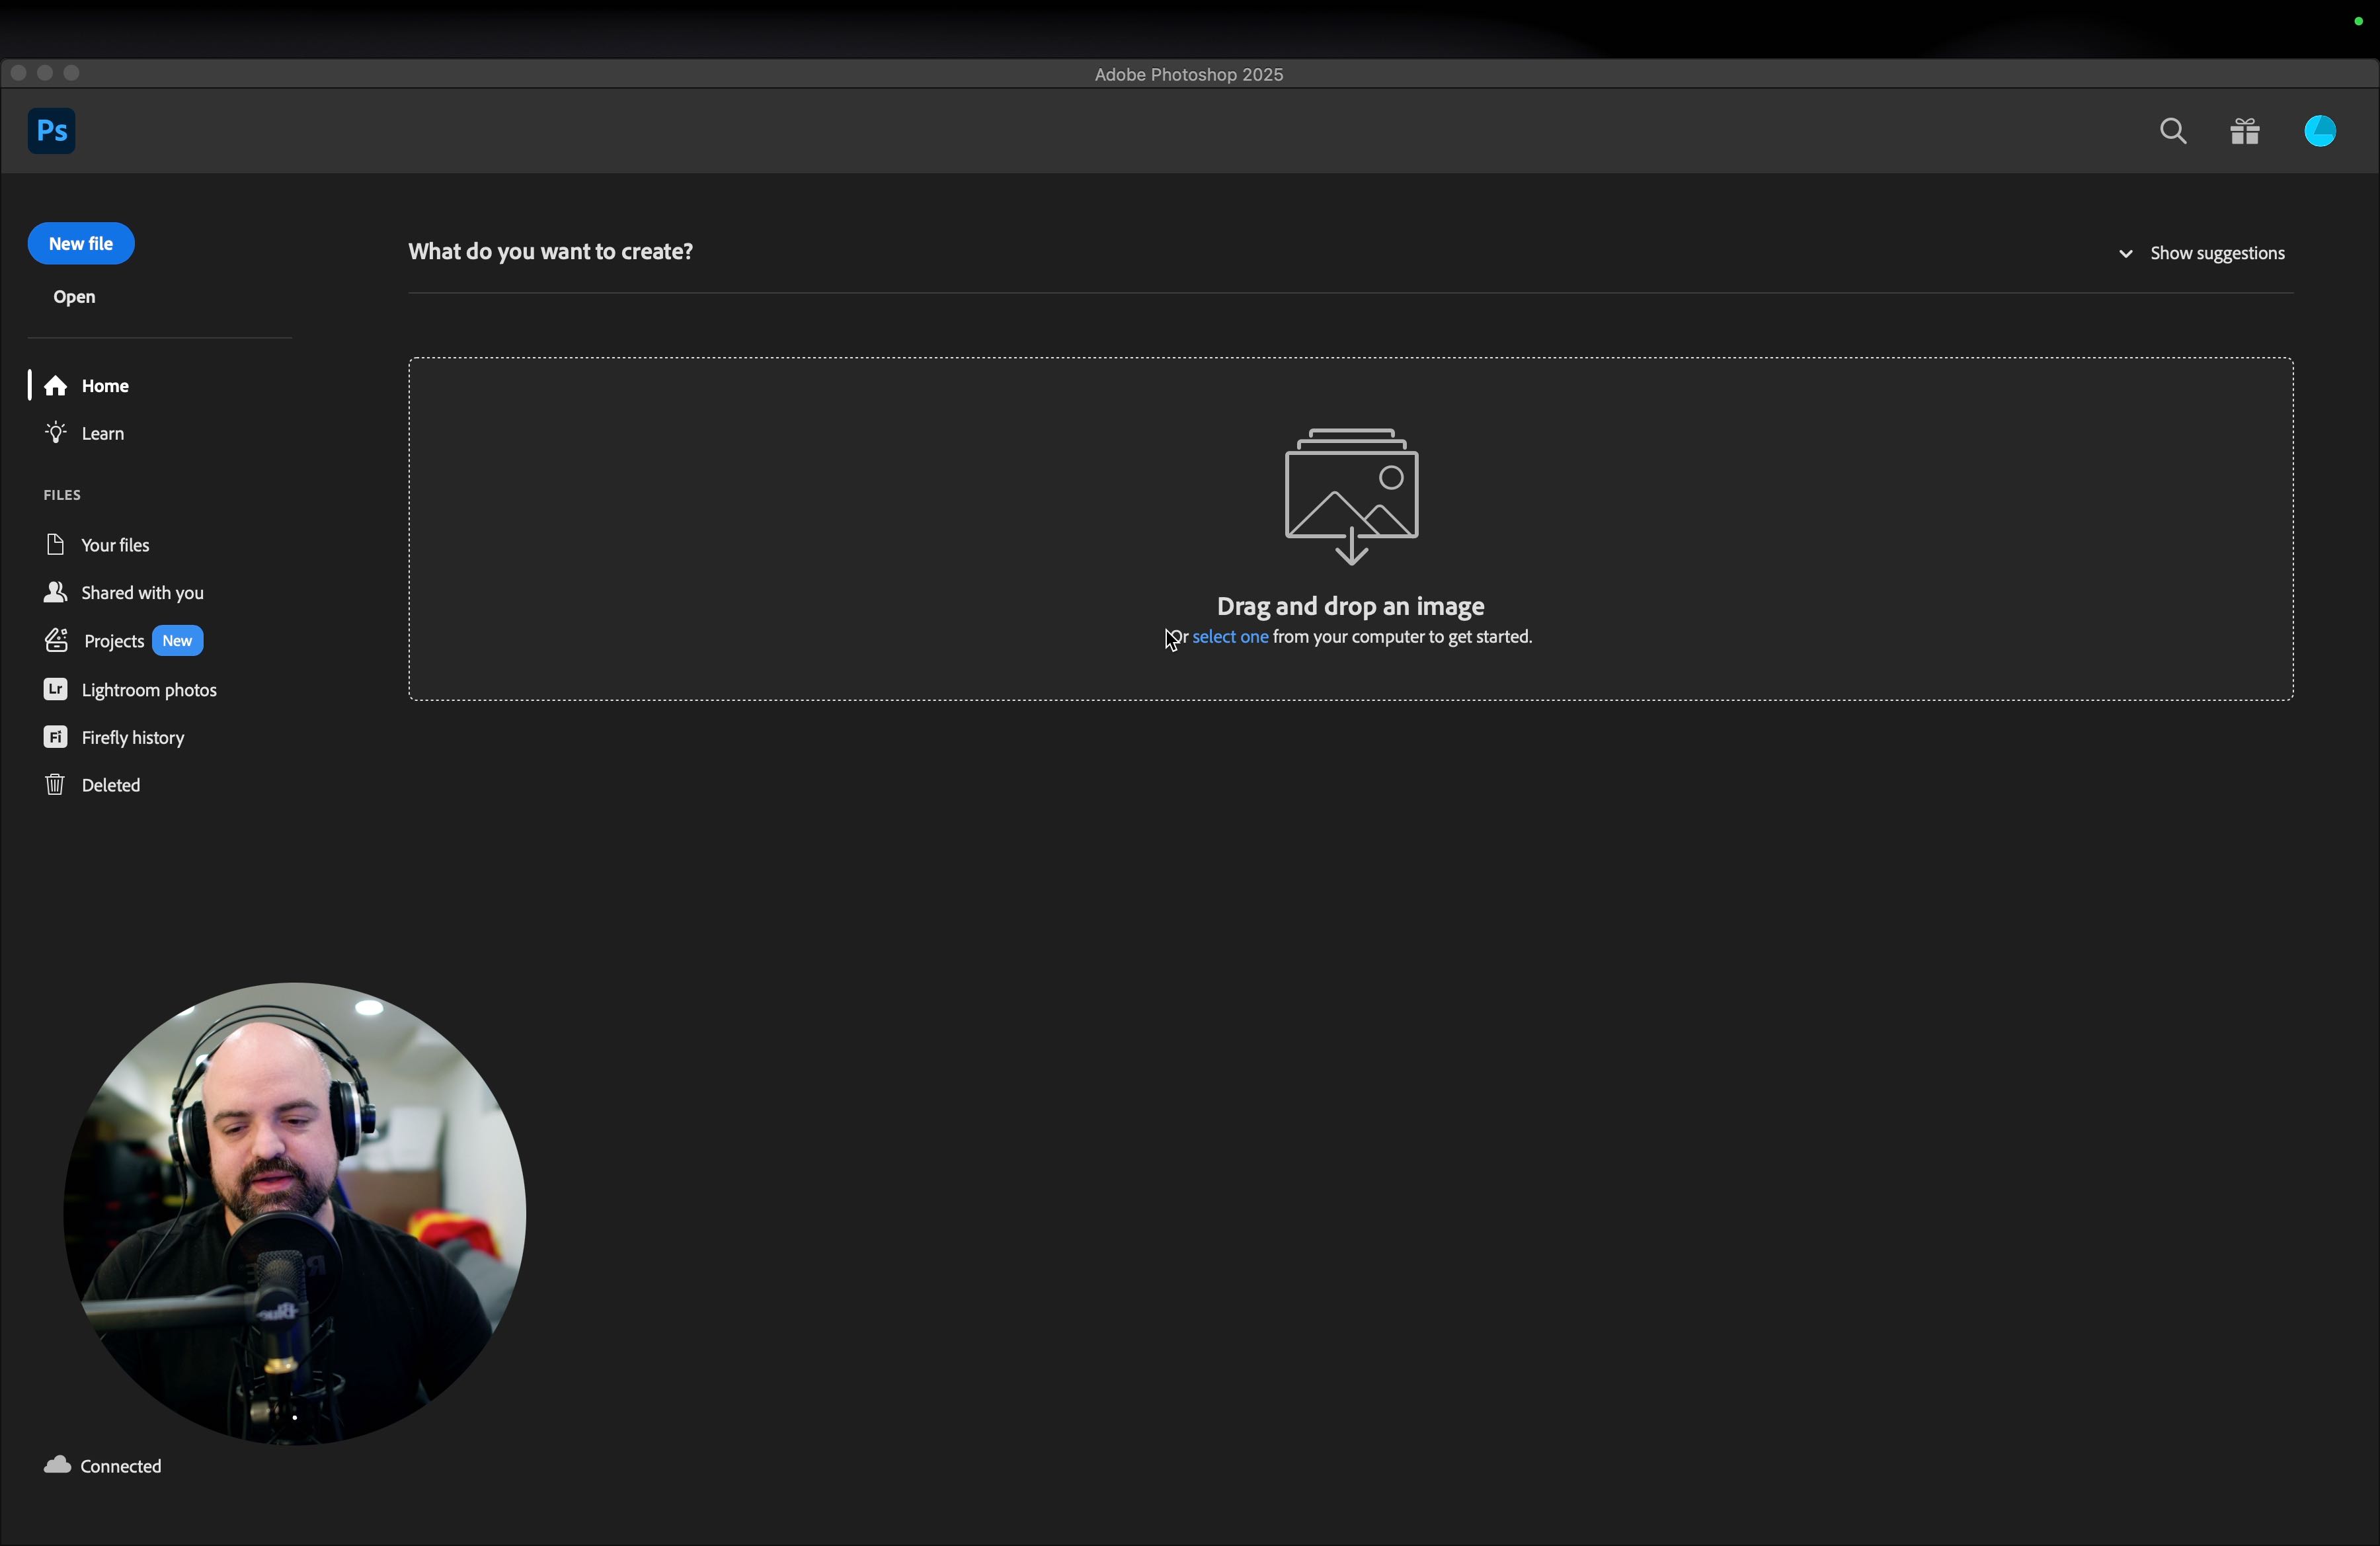Open Projects in the sidebar
Viewport: 2380px width, 1546px height.
[114, 642]
